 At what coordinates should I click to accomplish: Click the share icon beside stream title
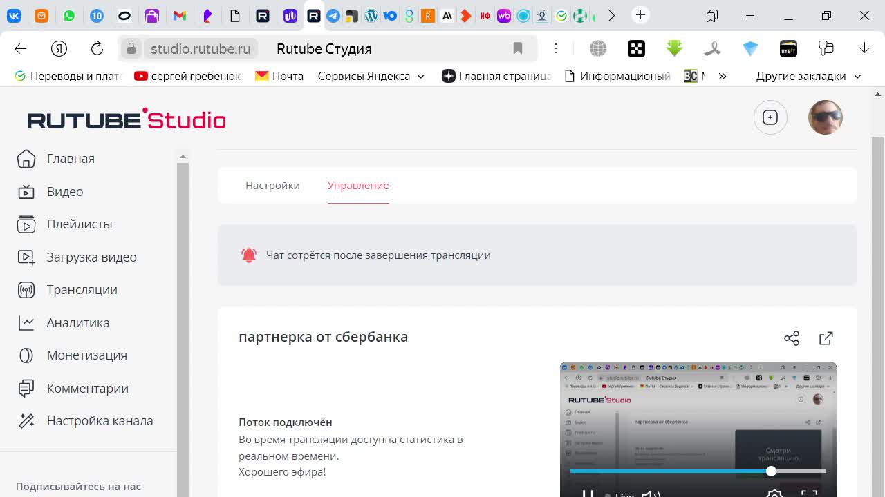pos(792,338)
